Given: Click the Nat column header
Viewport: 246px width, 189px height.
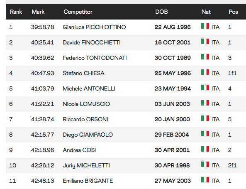Looking at the screenshot, I should [206, 12].
